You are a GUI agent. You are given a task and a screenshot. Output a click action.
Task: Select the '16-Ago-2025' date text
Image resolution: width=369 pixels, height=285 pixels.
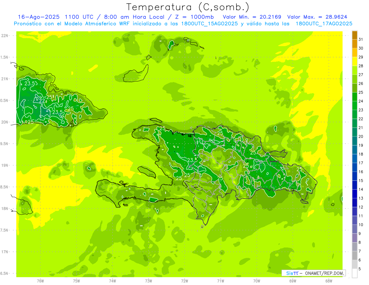click(39, 17)
